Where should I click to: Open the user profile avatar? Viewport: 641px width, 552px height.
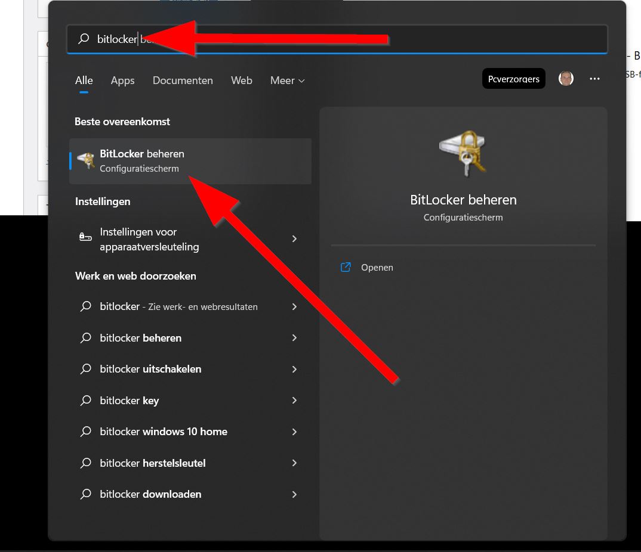(566, 79)
